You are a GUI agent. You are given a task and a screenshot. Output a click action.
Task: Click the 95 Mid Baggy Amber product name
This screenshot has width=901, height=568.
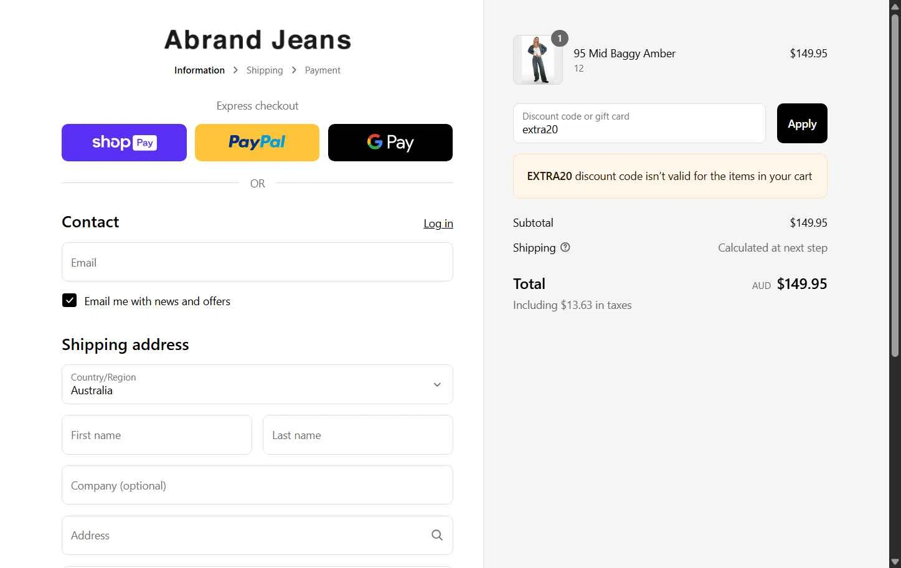(625, 54)
